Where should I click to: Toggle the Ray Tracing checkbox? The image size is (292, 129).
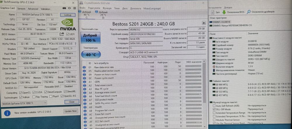[x=34, y=97]
